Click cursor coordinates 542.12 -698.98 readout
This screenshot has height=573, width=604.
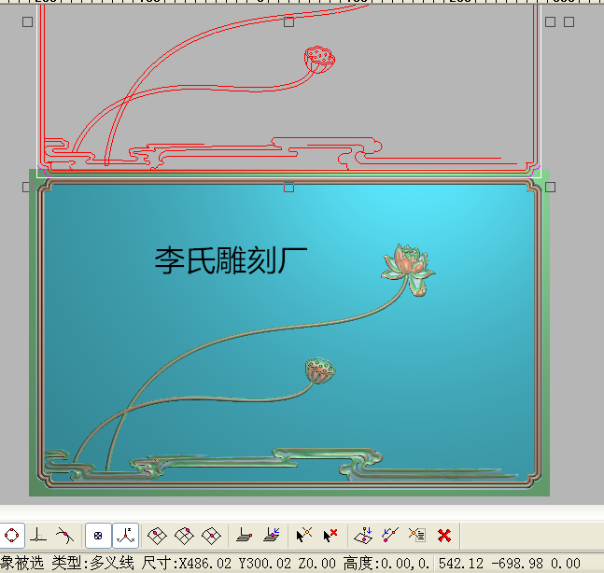(x=509, y=564)
